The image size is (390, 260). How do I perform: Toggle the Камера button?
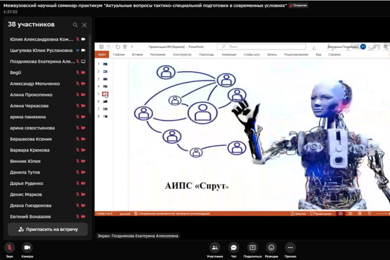click(27, 248)
